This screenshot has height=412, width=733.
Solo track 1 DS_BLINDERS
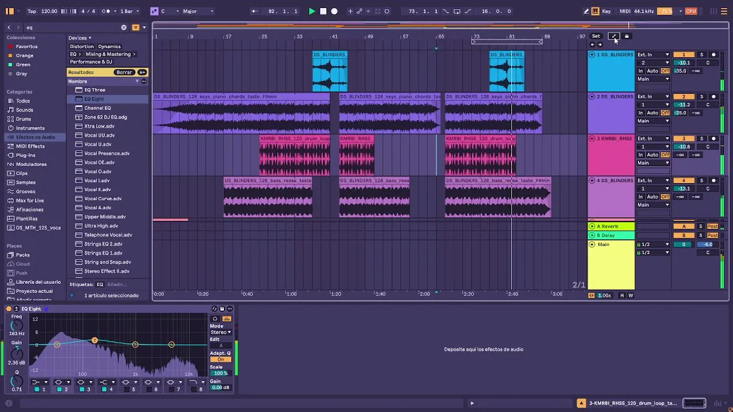pos(702,54)
